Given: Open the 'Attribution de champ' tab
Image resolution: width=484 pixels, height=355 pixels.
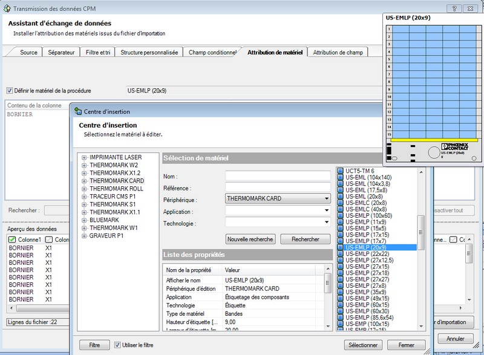Looking at the screenshot, I should point(338,53).
